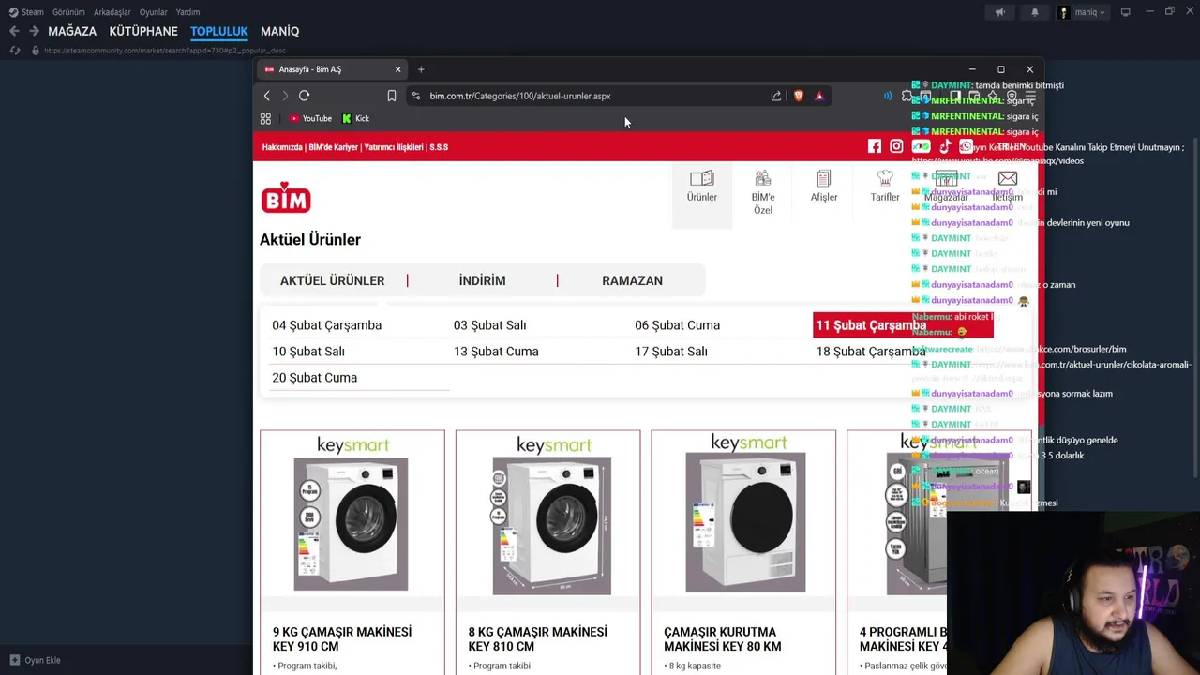Viewport: 1200px width, 675px height.
Task: Click Steam forward navigation arrow
Action: pyautogui.click(x=34, y=31)
